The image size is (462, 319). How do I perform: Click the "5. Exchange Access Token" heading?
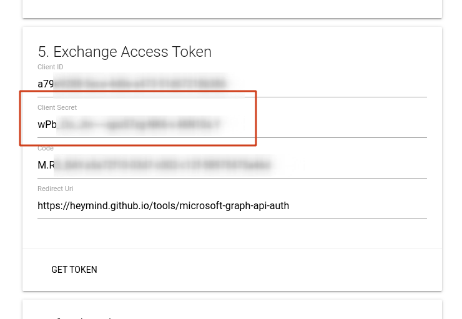coord(124,52)
